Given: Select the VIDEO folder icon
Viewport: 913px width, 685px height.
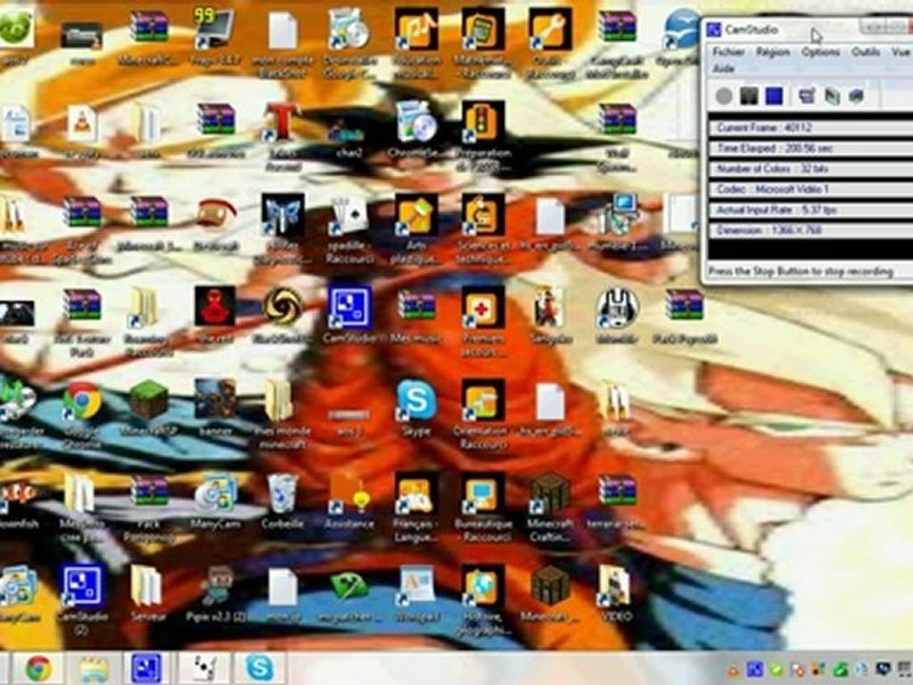Looking at the screenshot, I should click(x=616, y=594).
